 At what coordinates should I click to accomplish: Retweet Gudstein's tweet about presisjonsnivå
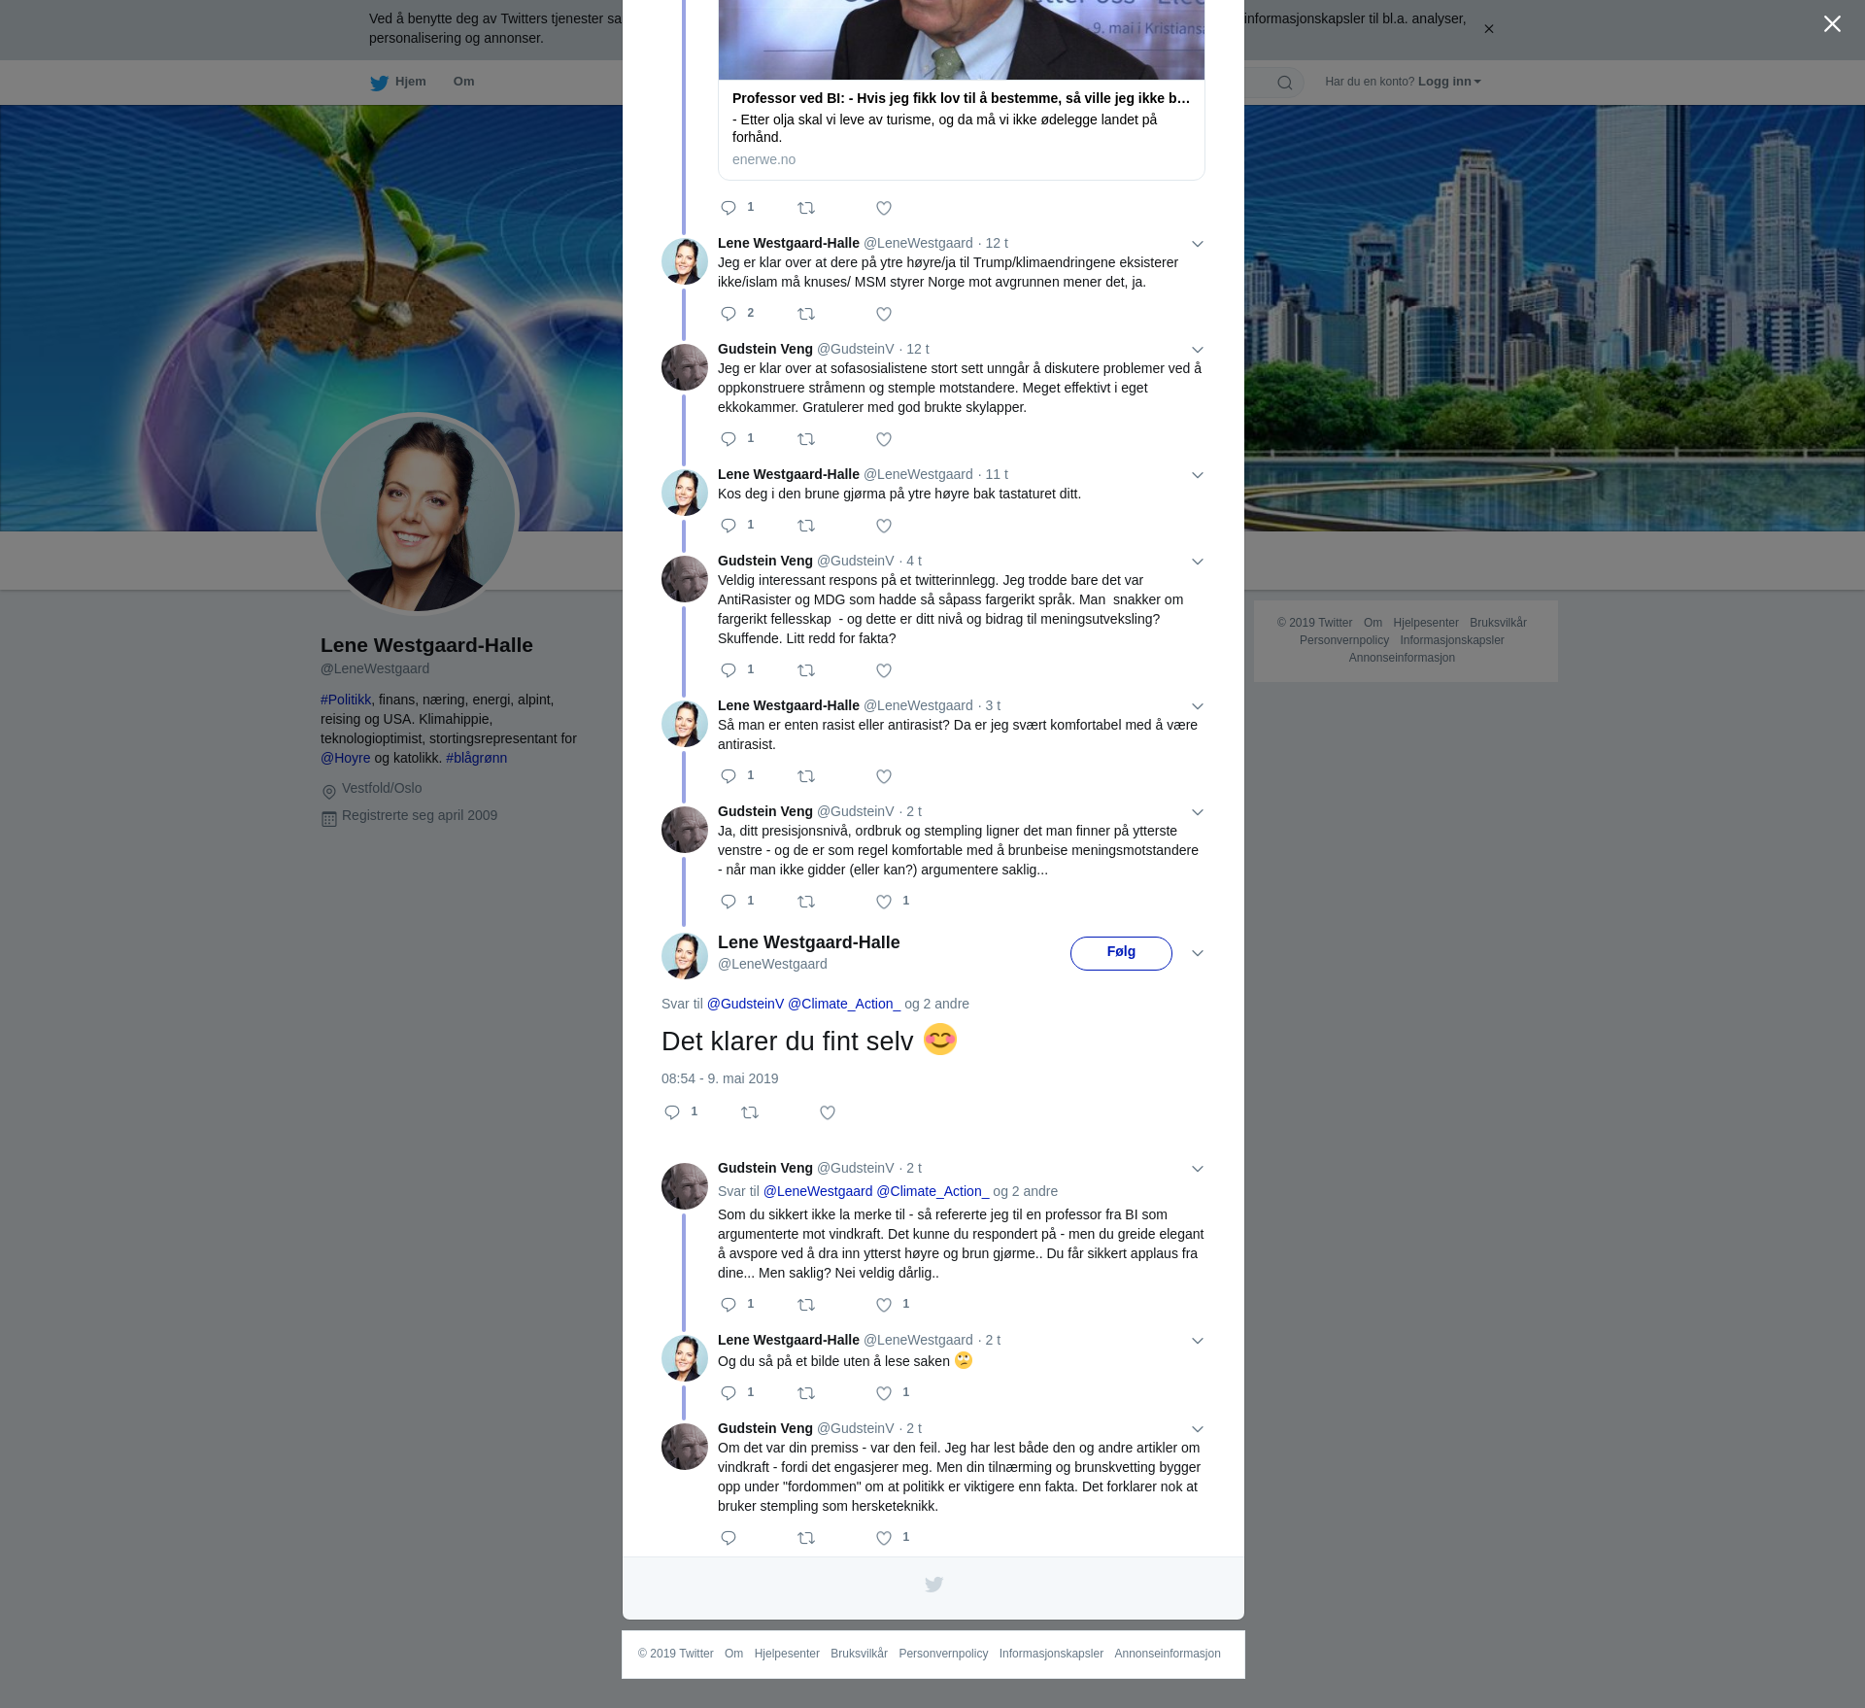click(806, 902)
